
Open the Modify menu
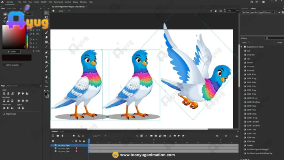coord(43,2)
